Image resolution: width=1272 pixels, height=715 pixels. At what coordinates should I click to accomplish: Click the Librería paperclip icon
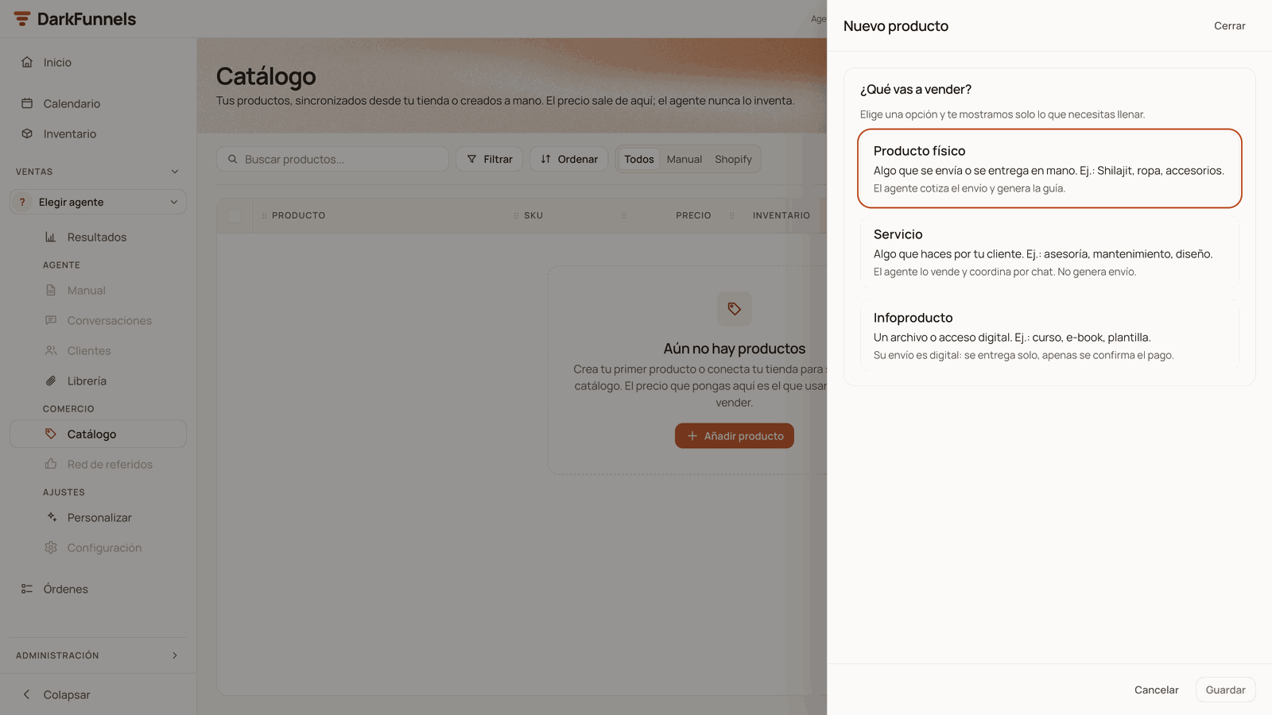point(51,381)
